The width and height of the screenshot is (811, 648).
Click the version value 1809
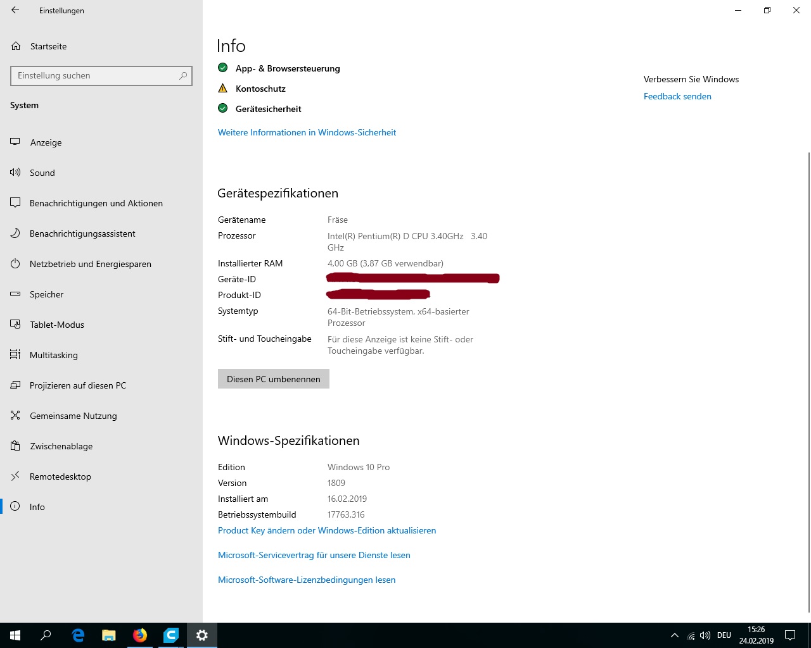click(x=336, y=483)
